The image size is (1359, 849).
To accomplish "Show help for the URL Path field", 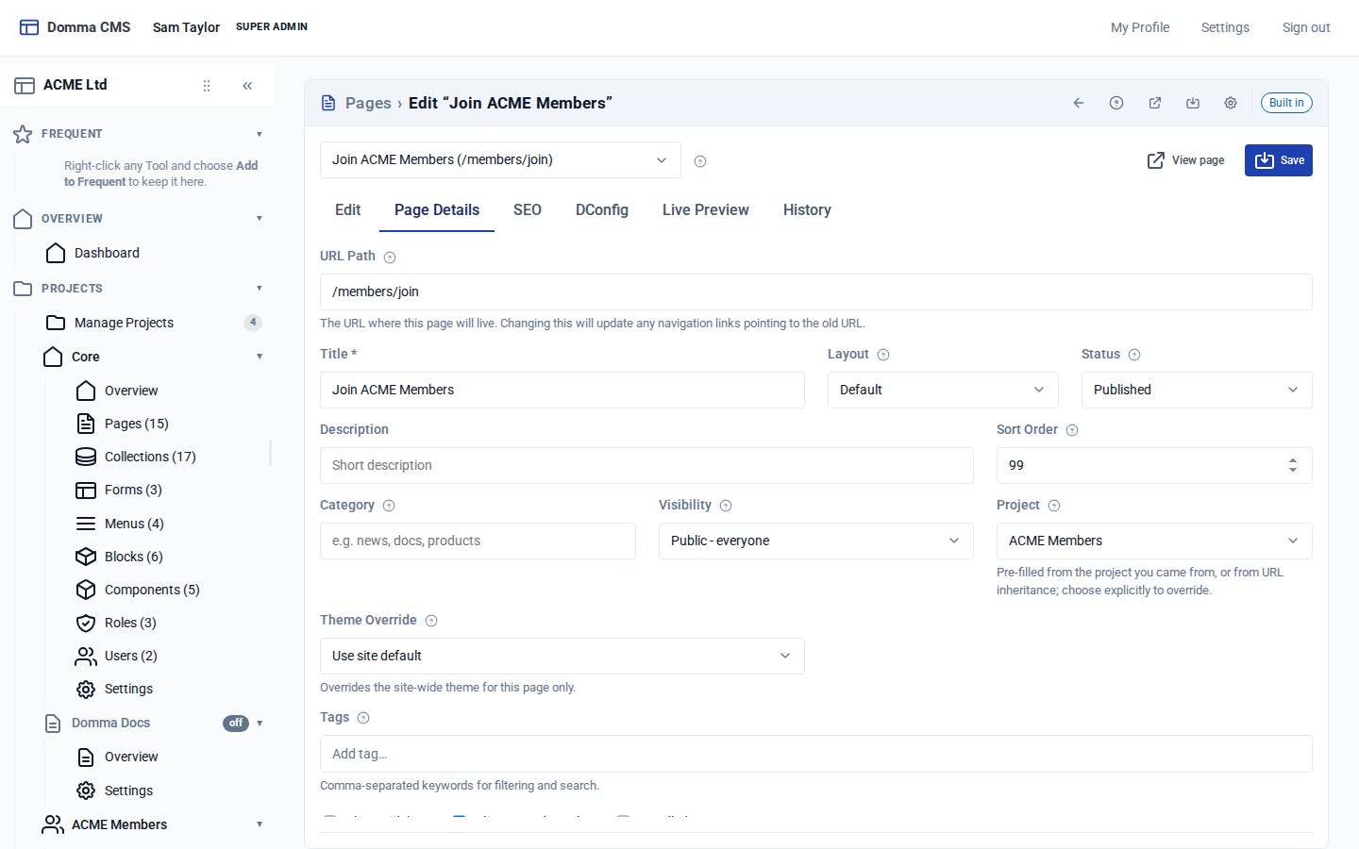I will coord(390,258).
